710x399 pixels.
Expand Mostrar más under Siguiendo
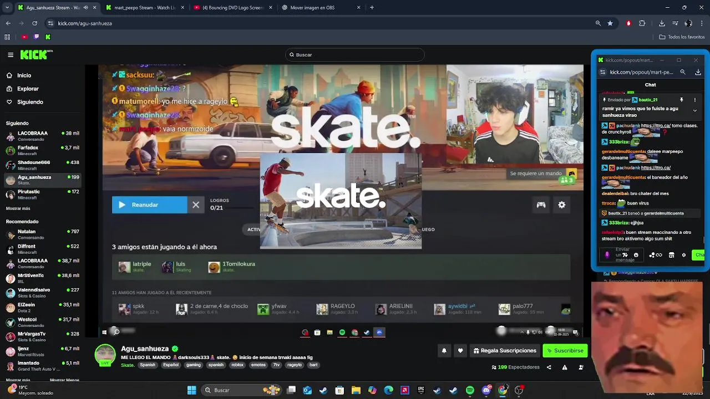18,208
